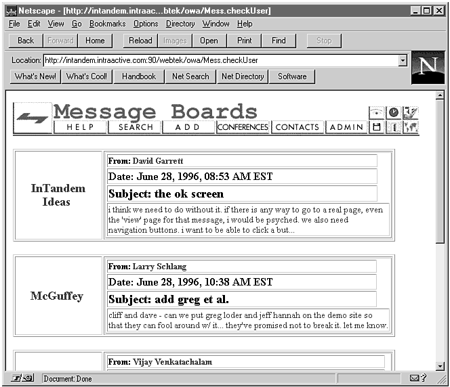Open the CONFERENCES section of Message Boards
Viewport: 450px width, 387px height.
pos(243,127)
